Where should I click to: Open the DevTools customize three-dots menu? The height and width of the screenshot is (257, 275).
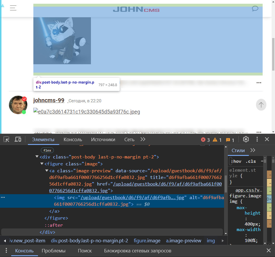tap(257, 139)
